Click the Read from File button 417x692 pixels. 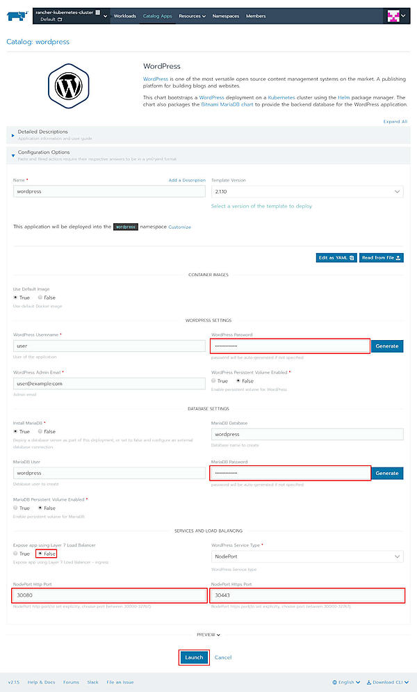coord(382,257)
